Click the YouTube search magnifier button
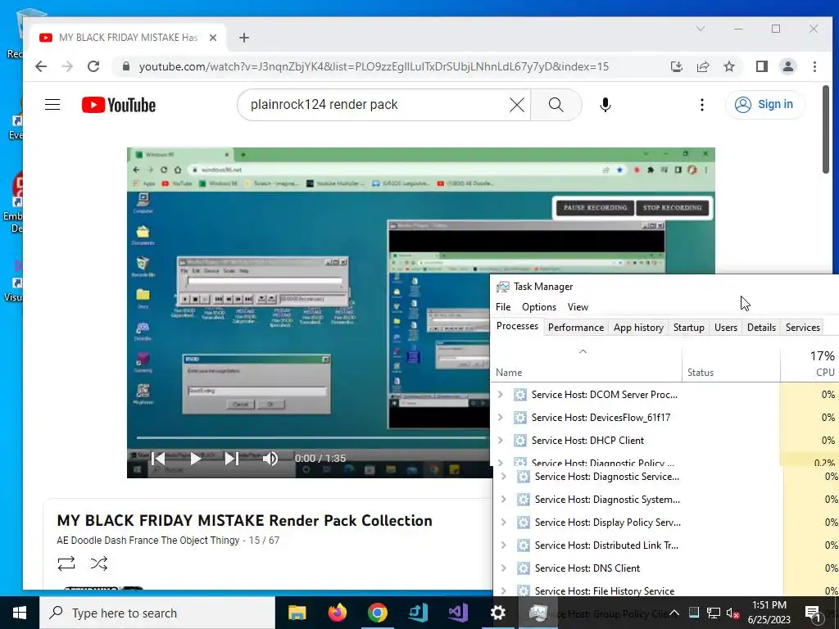Viewport: 839px width, 629px height. (x=556, y=105)
